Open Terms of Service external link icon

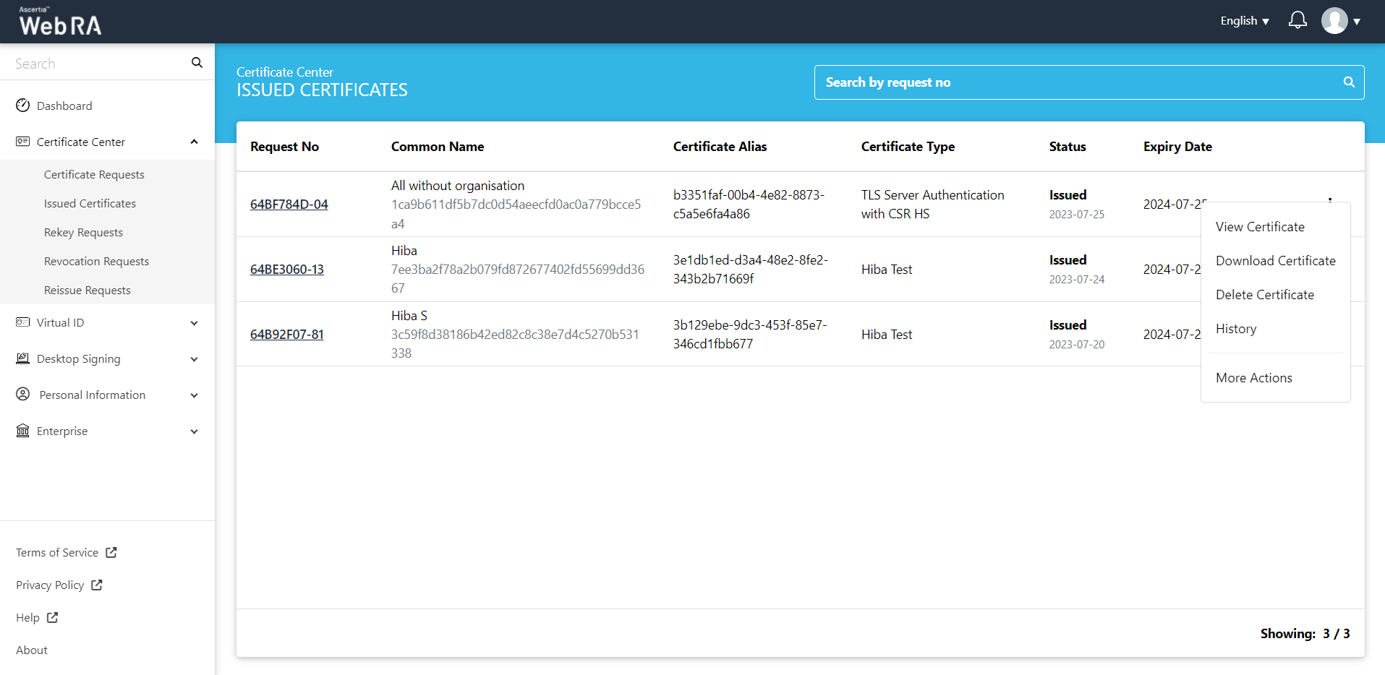click(111, 552)
